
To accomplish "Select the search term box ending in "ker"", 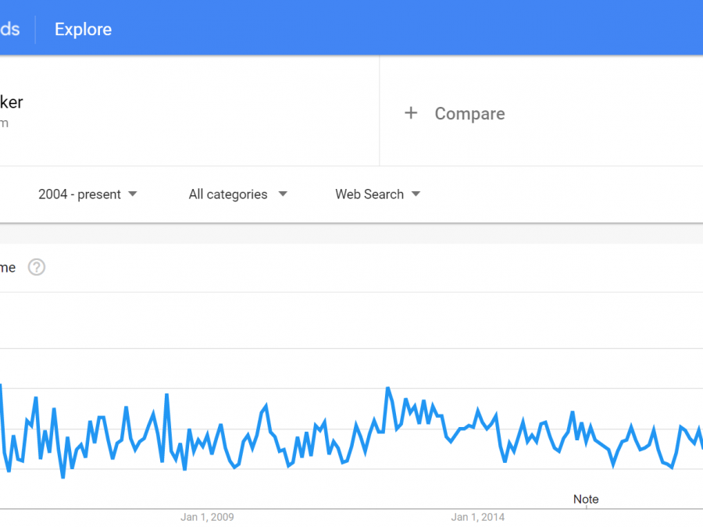I will coord(12,102).
